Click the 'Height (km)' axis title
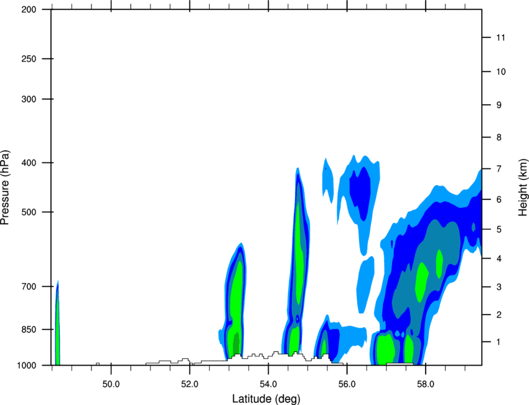Viewport: 529px width, 405px height. [523, 187]
